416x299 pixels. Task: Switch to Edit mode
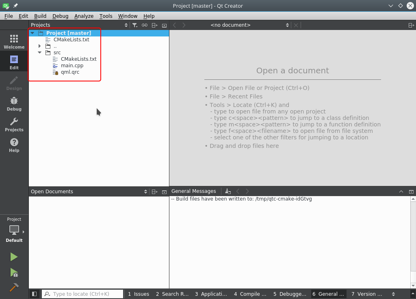pos(14,62)
